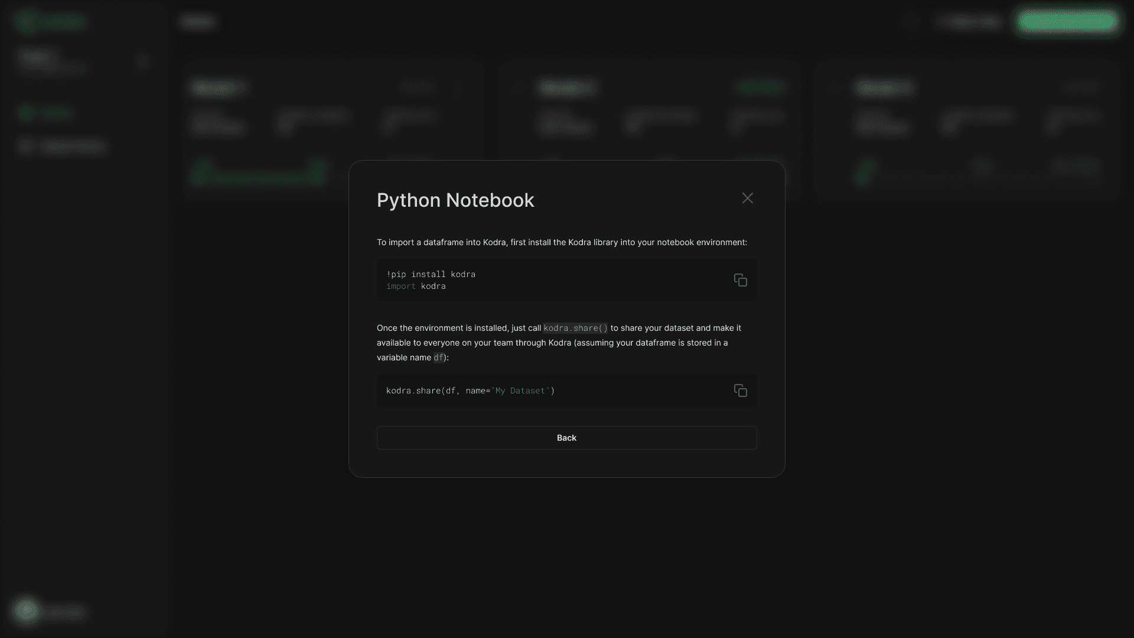Click the "!pip install kodra" code line
The width and height of the screenshot is (1134, 638).
click(431, 274)
